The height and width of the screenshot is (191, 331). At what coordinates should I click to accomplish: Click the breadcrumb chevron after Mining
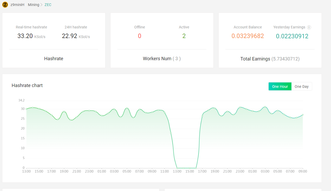(41, 5)
